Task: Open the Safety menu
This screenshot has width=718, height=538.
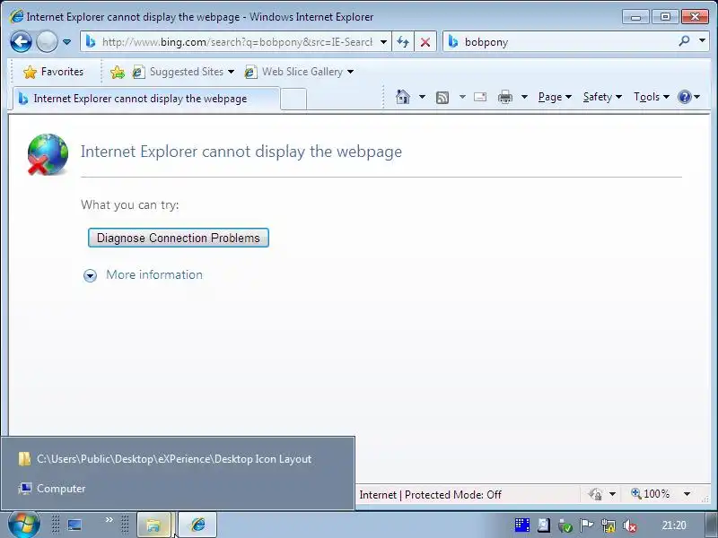Action: [602, 97]
